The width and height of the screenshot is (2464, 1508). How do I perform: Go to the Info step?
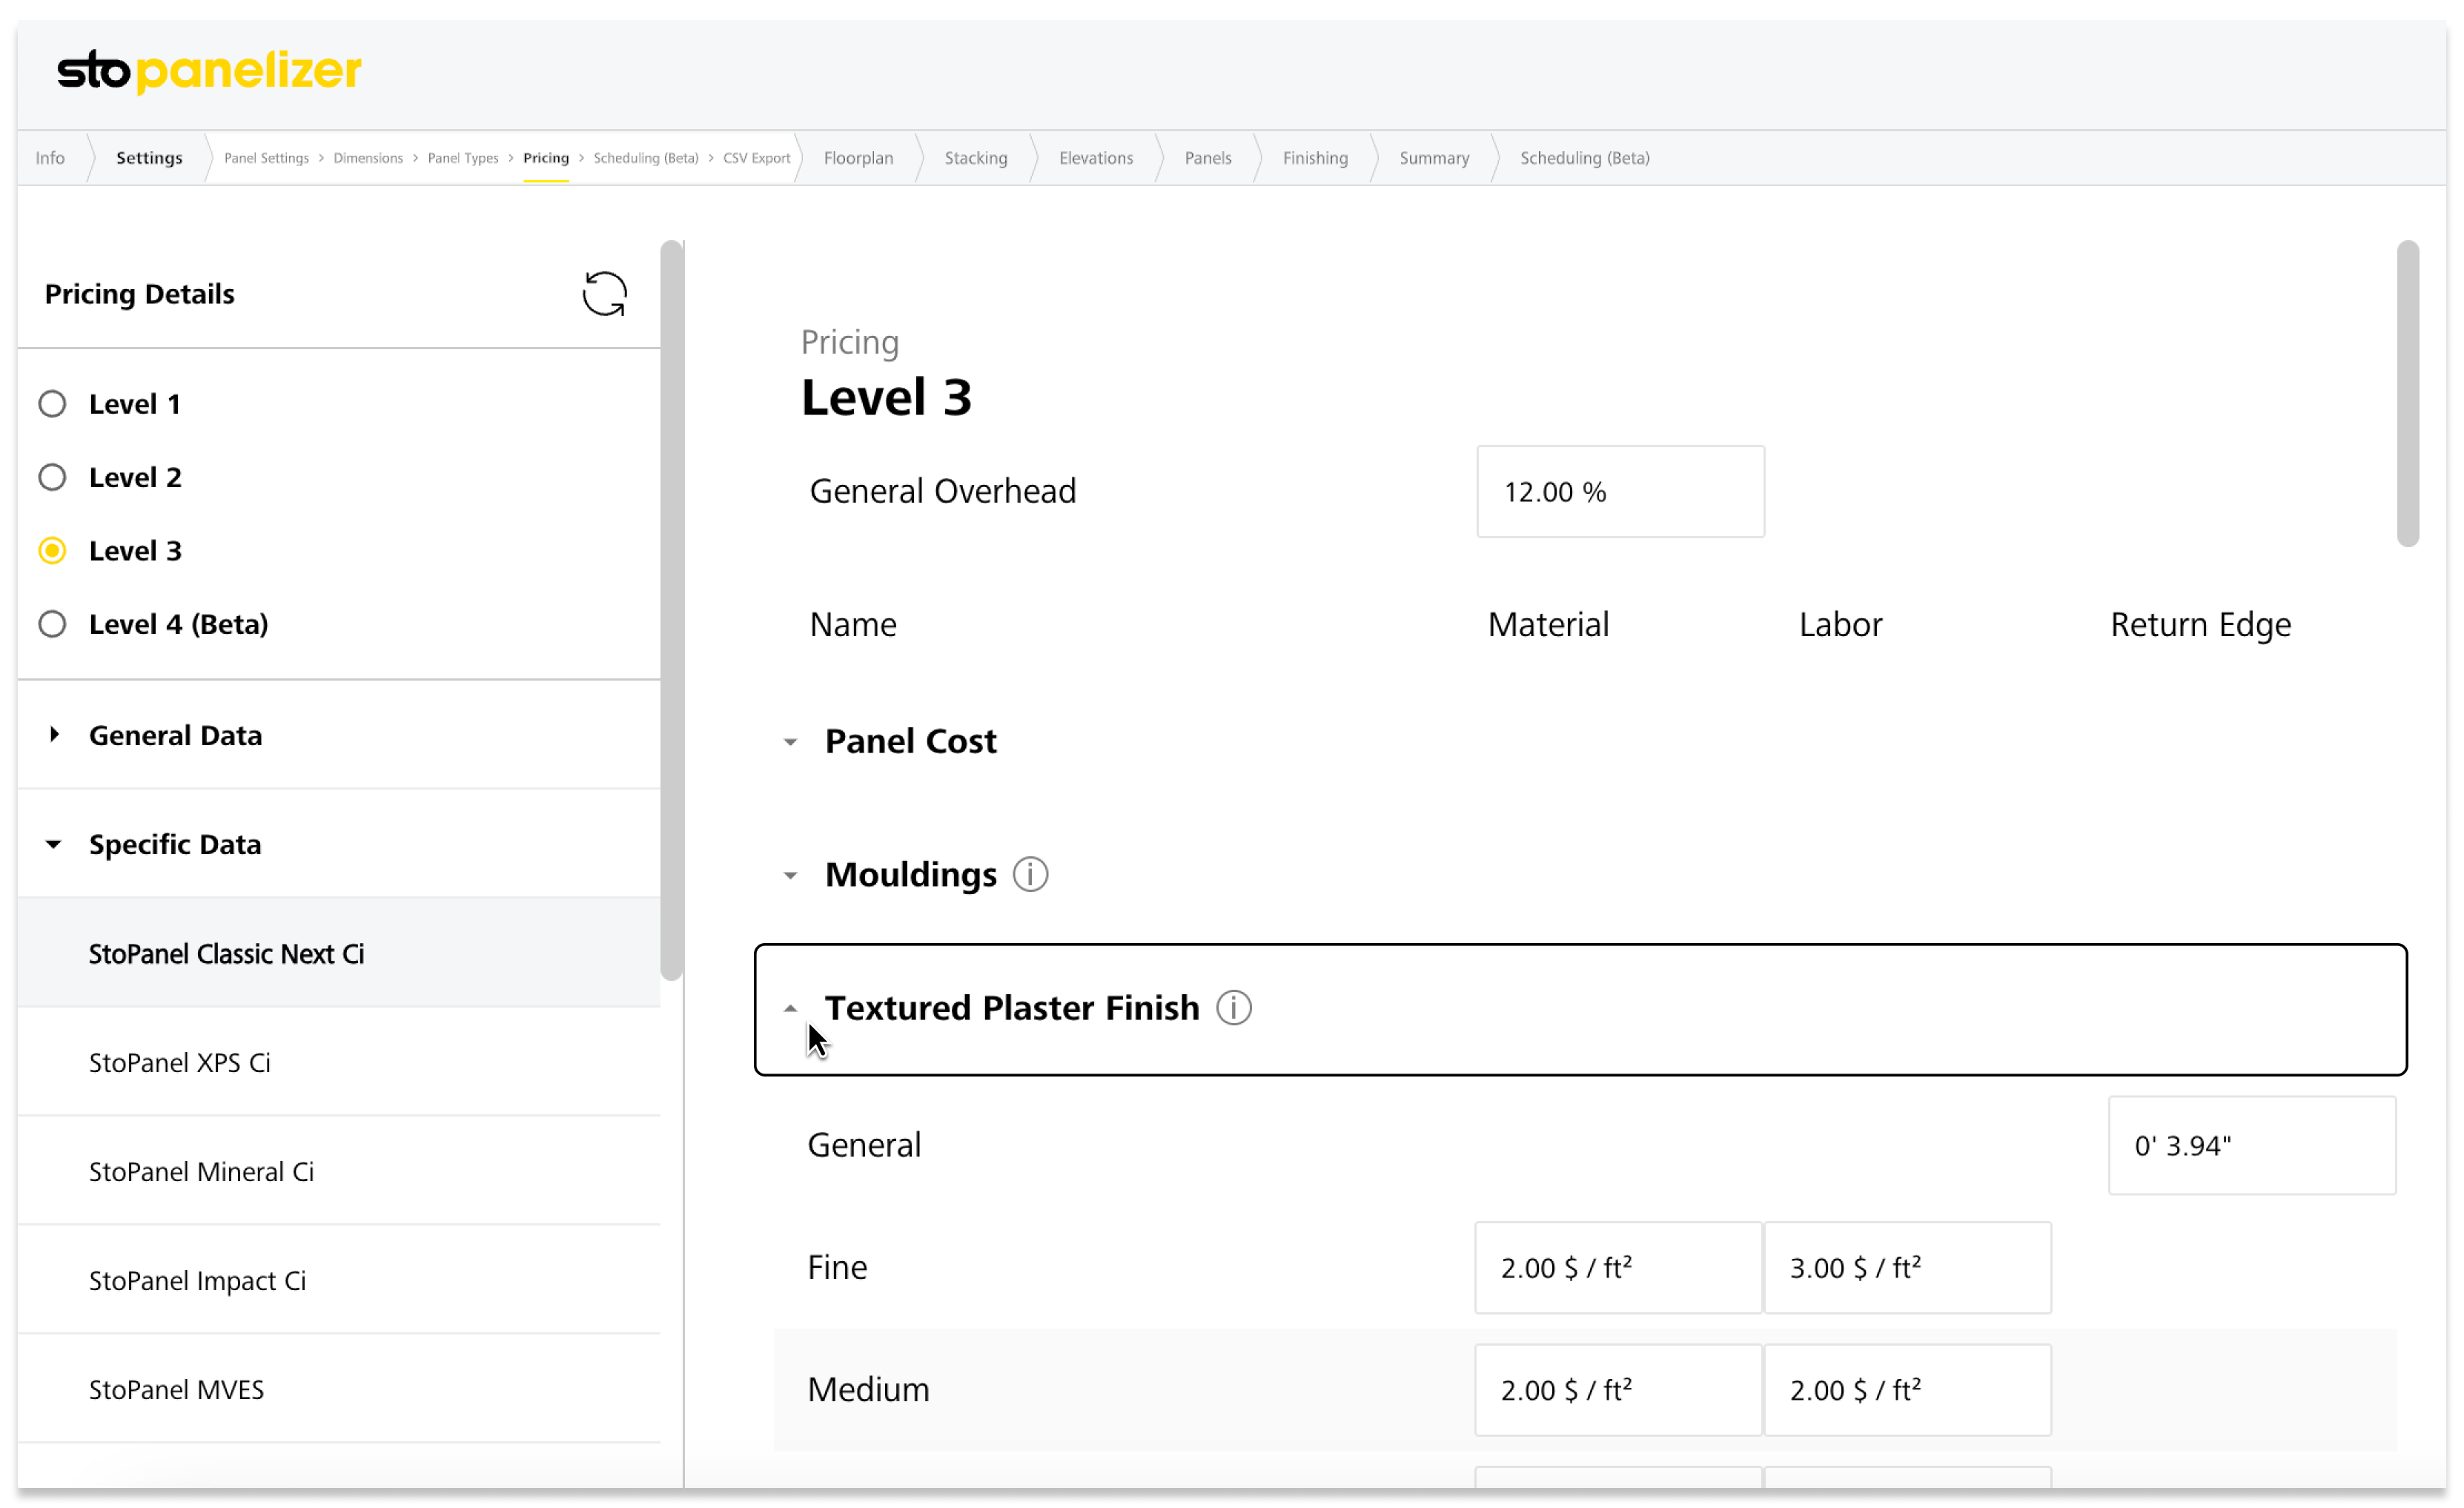(x=50, y=158)
